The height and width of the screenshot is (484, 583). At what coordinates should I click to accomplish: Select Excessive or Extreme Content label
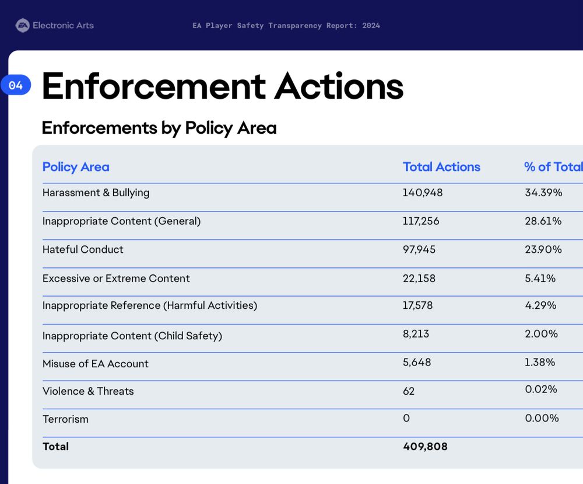click(x=116, y=278)
